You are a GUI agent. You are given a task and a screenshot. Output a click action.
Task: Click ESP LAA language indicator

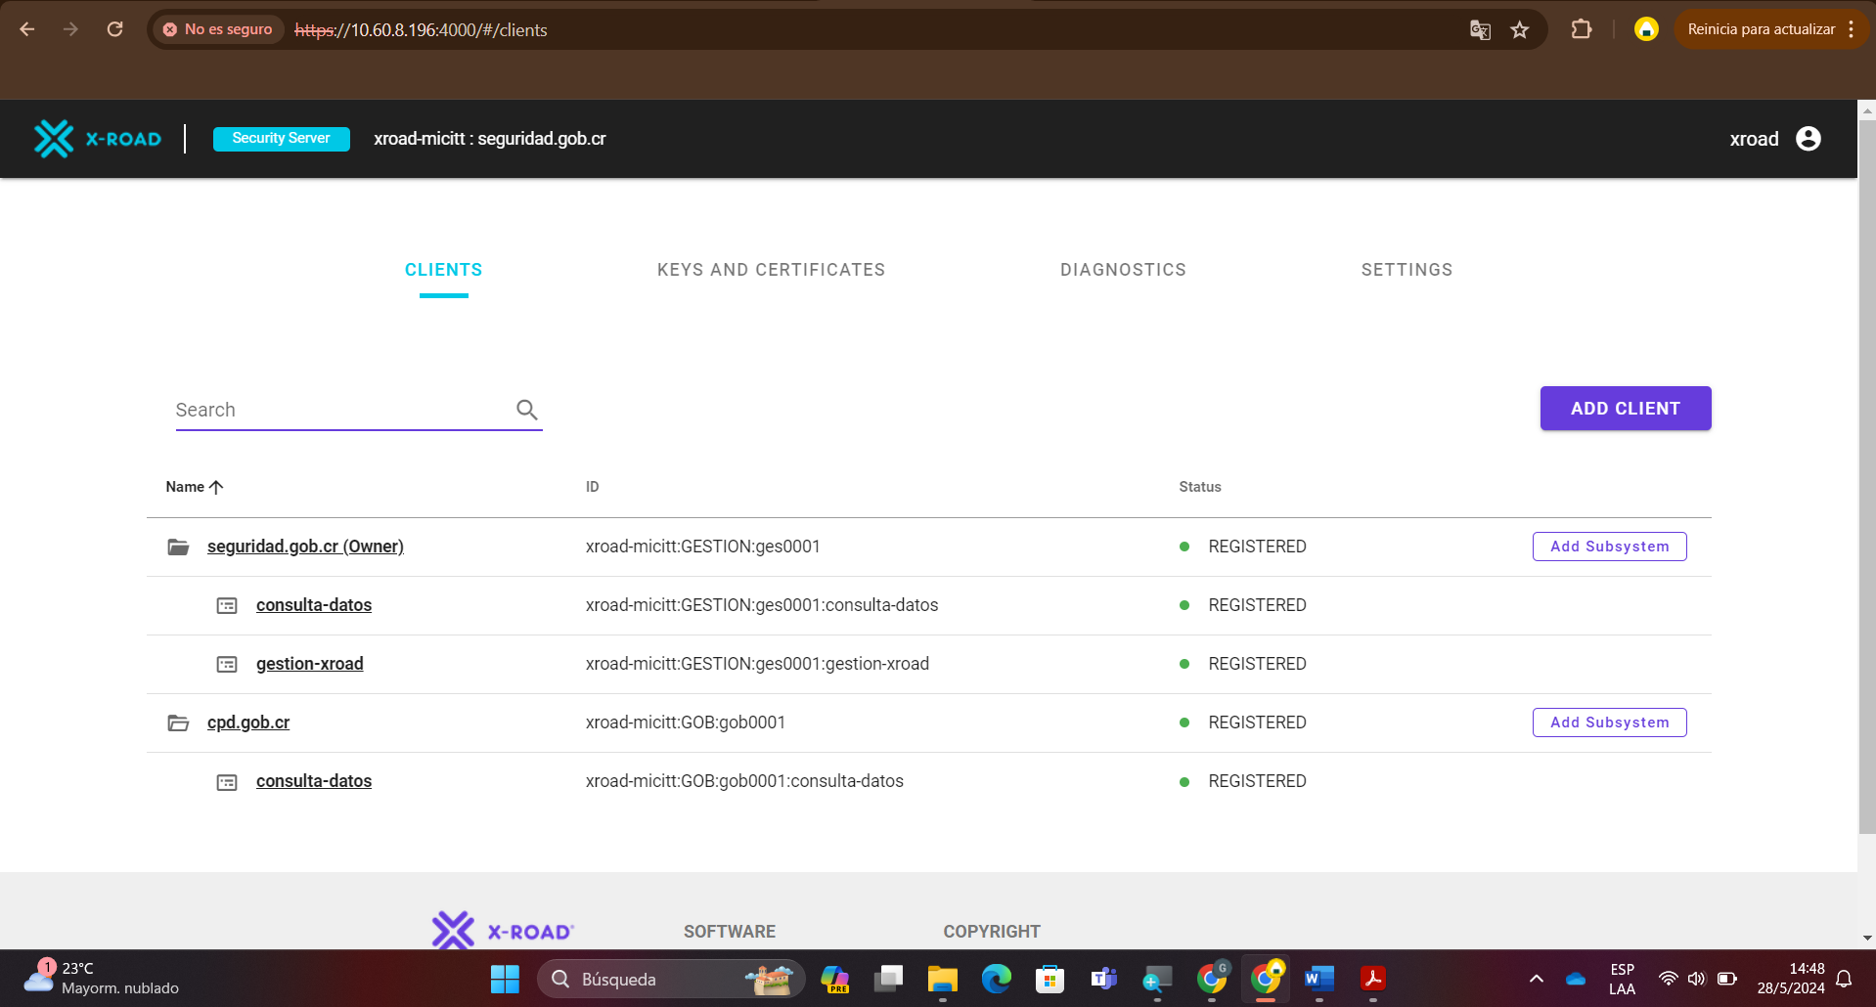tap(1622, 979)
